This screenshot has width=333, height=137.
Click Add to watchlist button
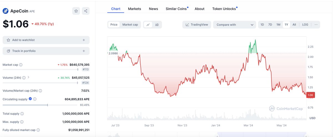coord(46,40)
